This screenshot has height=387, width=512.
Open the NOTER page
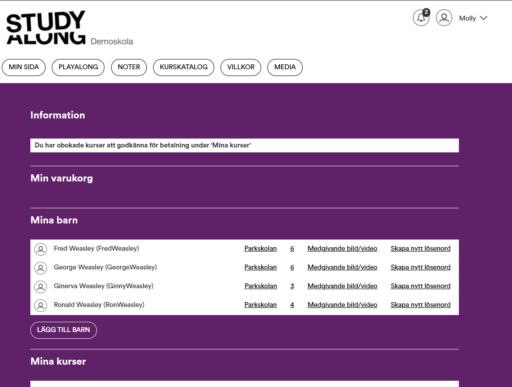(129, 67)
